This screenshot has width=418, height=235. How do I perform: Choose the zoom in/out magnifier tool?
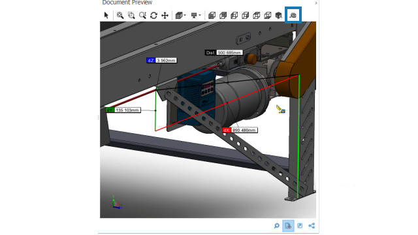click(142, 15)
